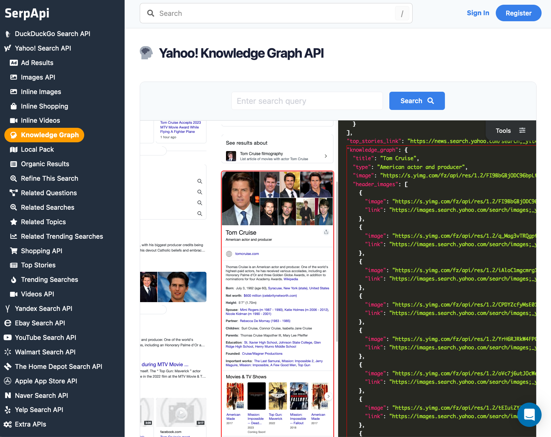Select the Organic Results list icon
551x437 pixels.
tap(14, 164)
